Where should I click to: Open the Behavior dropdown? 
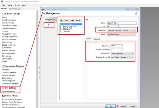(122, 30)
